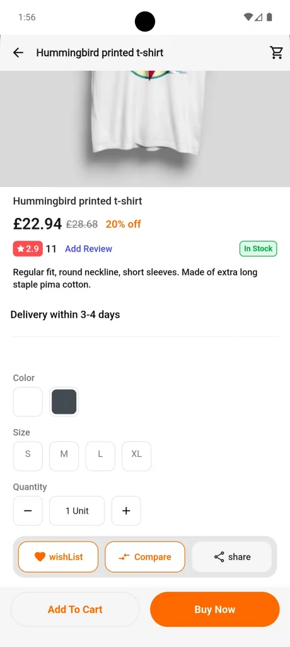The width and height of the screenshot is (290, 647).
Task: Click the 2.9 star rating badge
Action: pos(28,248)
